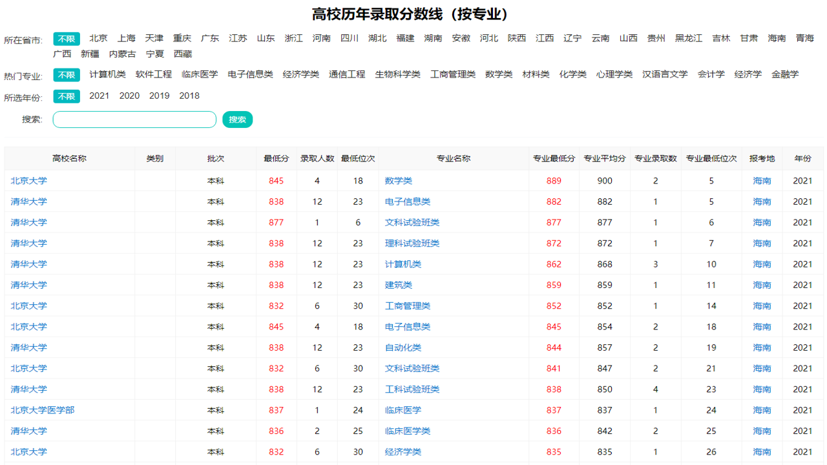Viewport: 827px width, 465px height.
Task: Pick 汉语言文学 major filter
Action: (x=665, y=74)
